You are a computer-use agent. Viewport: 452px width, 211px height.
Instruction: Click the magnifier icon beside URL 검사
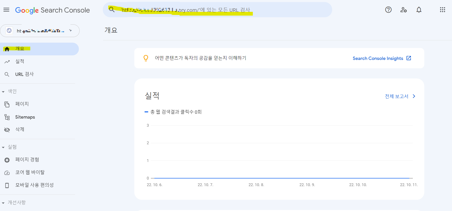pyautogui.click(x=7, y=74)
